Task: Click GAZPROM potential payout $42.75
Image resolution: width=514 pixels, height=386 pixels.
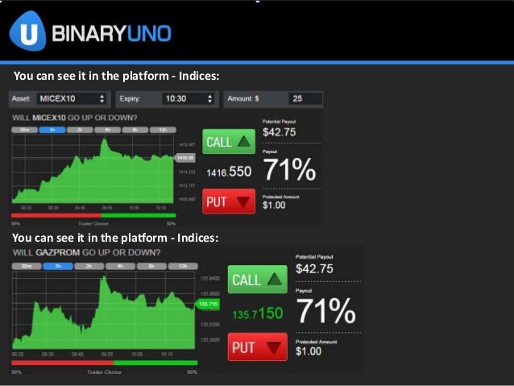Action: (314, 269)
